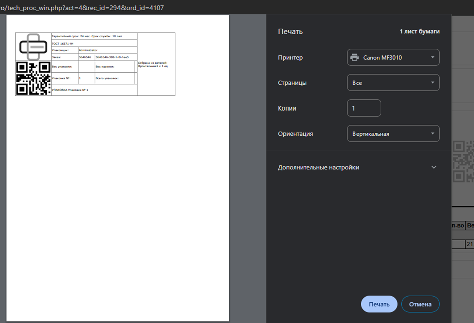
Task: Click the company logo in the print preview
Action: pos(33,46)
